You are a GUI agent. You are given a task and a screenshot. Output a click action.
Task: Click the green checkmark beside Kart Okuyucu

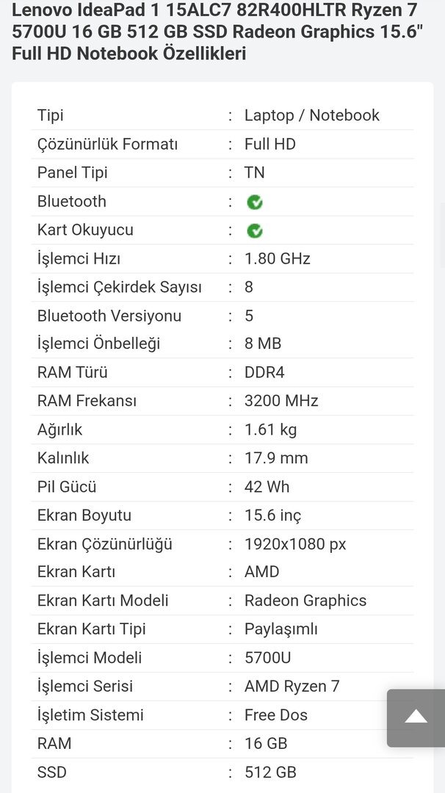(255, 231)
